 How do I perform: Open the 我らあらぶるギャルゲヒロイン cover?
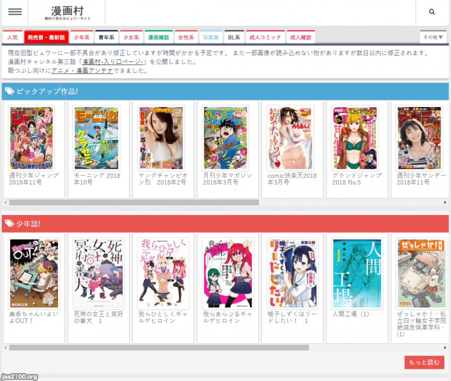228,273
